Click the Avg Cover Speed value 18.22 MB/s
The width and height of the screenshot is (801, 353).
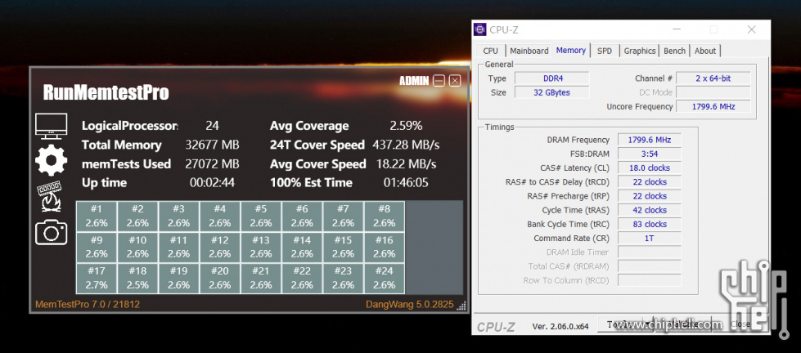coord(406,163)
